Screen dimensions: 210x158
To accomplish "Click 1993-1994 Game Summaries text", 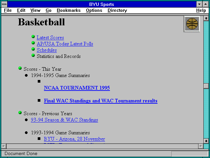I will pos(60,133).
